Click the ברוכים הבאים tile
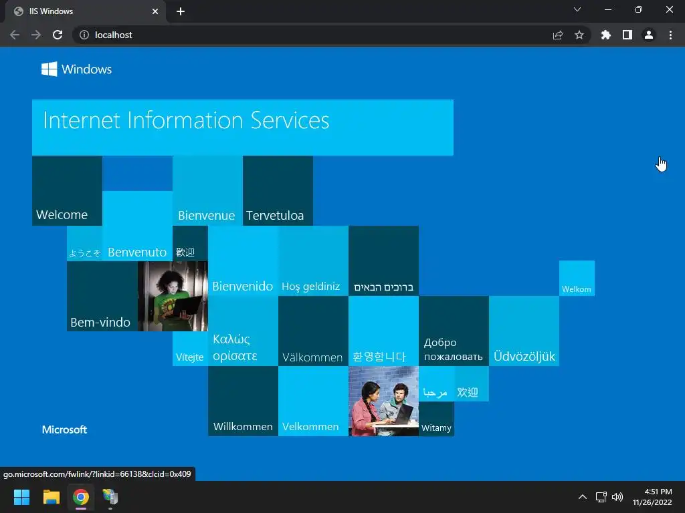The image size is (685, 513). tap(383, 261)
